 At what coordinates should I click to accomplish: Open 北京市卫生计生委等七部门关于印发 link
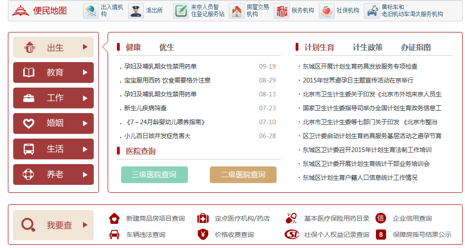click(x=370, y=122)
